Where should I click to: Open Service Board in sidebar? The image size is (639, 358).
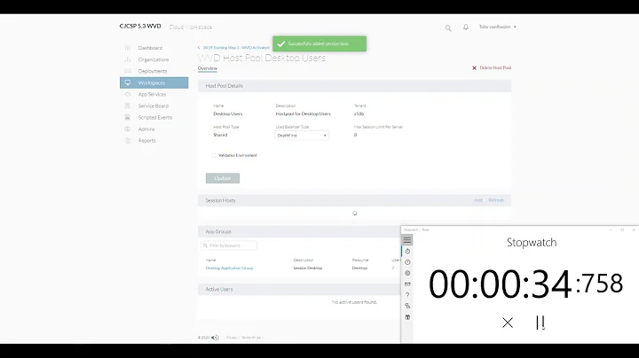pyautogui.click(x=154, y=105)
